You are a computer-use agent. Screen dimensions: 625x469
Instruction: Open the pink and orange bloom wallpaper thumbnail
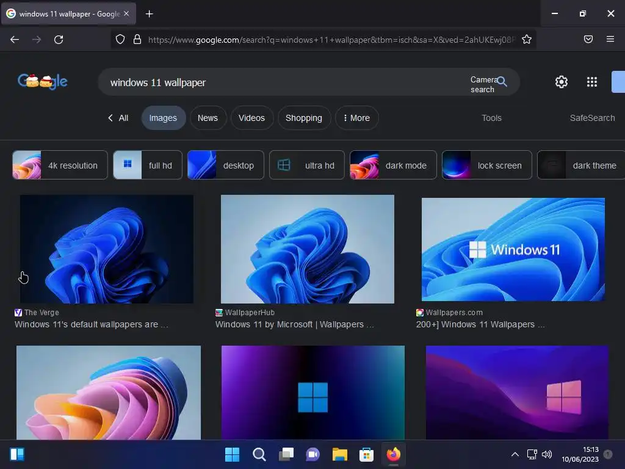[x=109, y=393]
